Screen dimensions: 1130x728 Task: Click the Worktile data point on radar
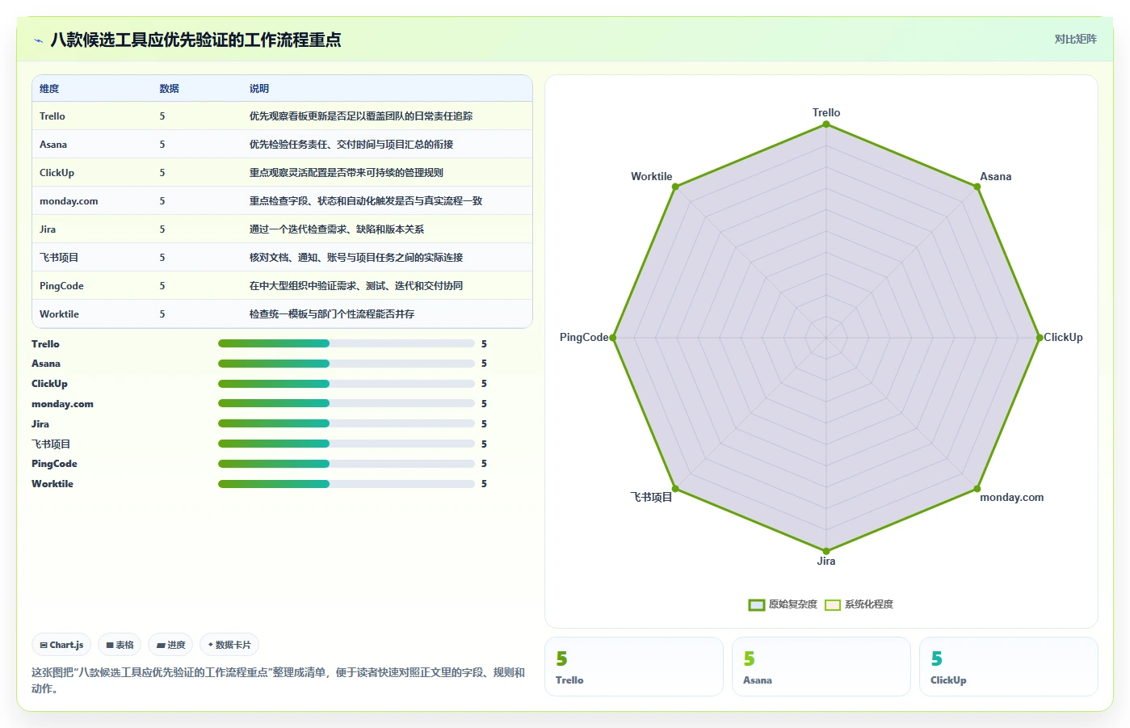click(675, 187)
